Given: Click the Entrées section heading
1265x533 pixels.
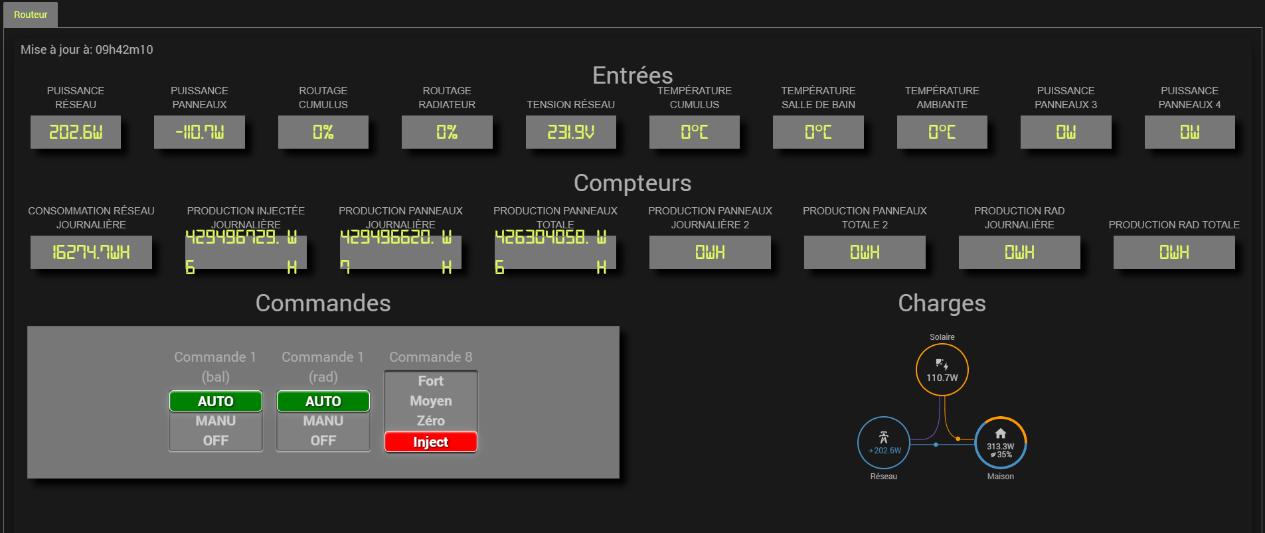Looking at the screenshot, I should [633, 76].
